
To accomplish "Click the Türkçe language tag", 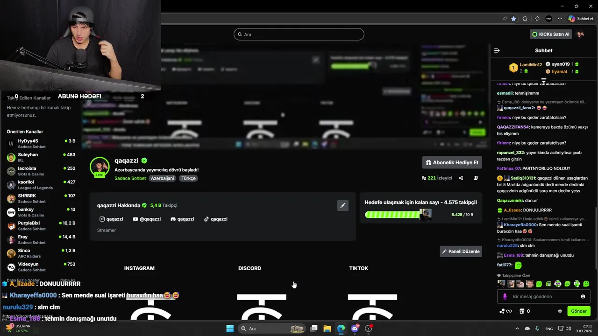I will (x=188, y=178).
